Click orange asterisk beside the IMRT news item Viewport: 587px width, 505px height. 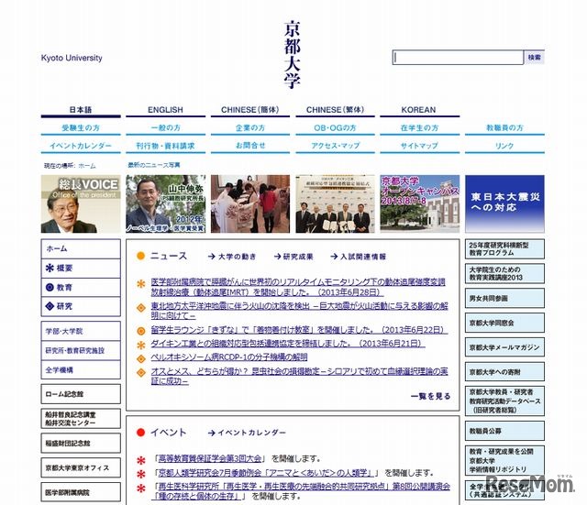(140, 284)
